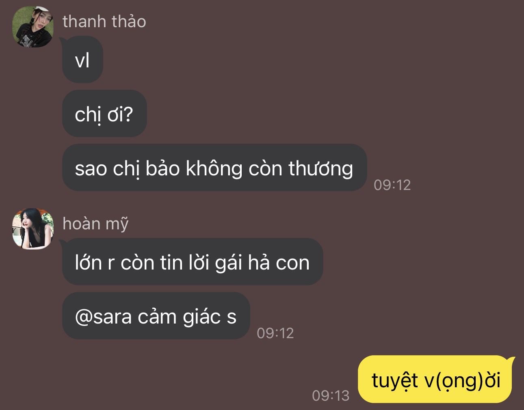Viewport: 524px width, 410px height.
Task: Click the word "thương" in thanh thảo's message
Action: (321, 169)
